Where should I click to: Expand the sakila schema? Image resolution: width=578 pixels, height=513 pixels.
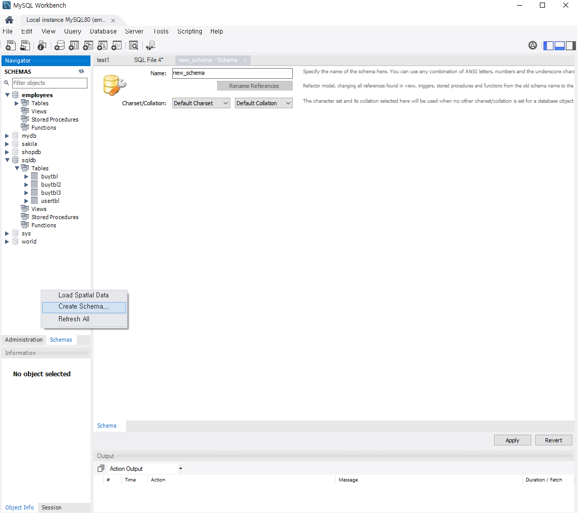[7, 144]
